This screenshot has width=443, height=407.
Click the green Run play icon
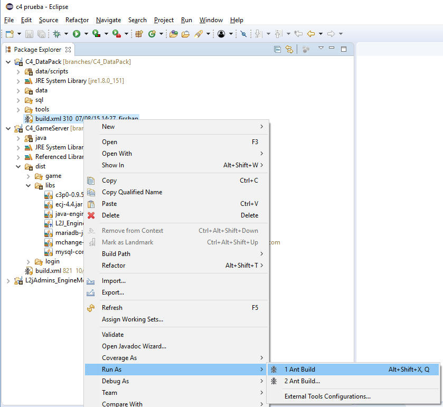click(x=77, y=34)
